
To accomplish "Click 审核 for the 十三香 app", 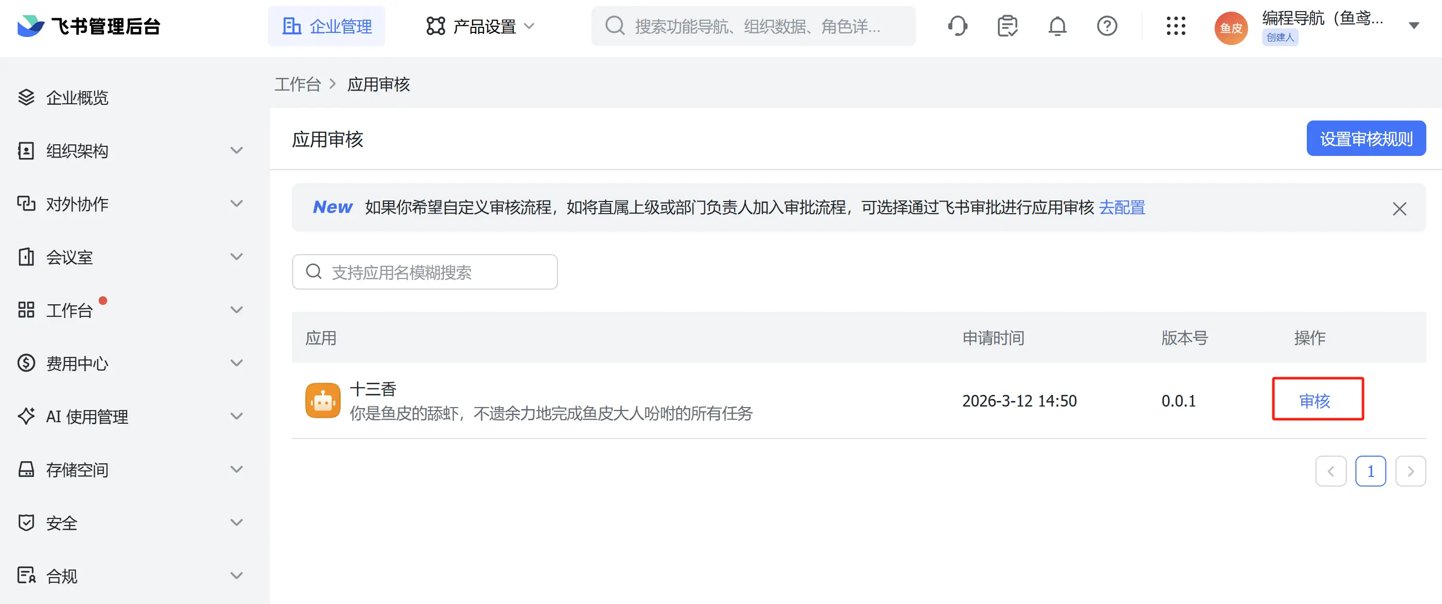I will coord(1314,401).
